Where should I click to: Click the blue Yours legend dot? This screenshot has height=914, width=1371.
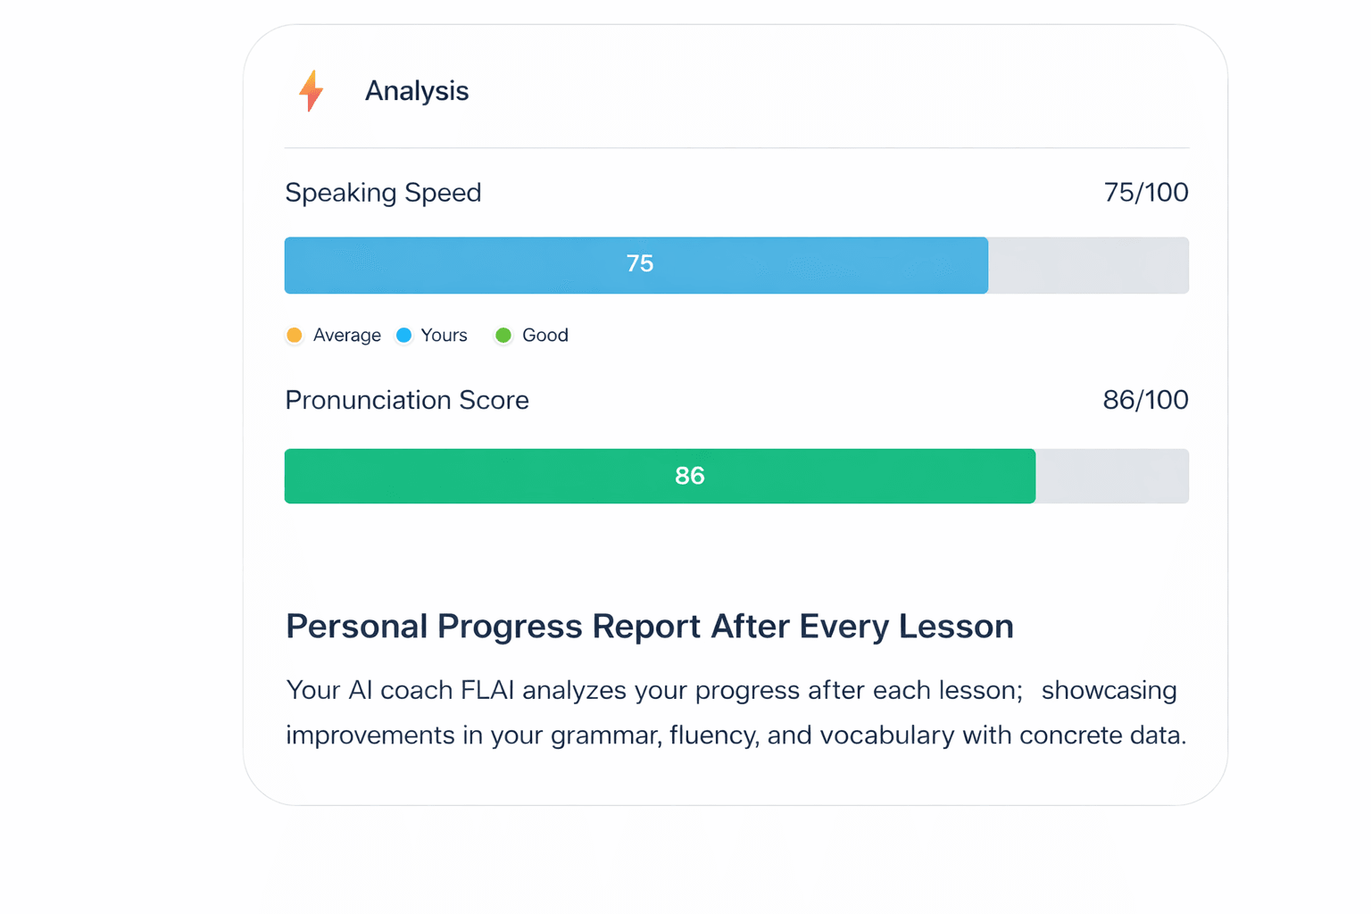404,336
